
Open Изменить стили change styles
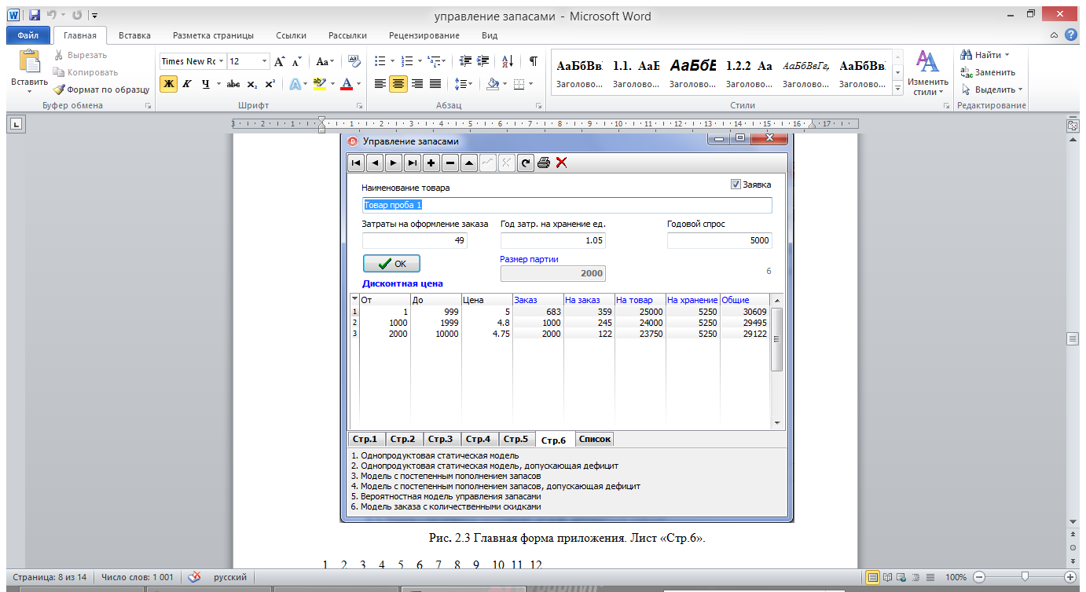click(x=928, y=73)
